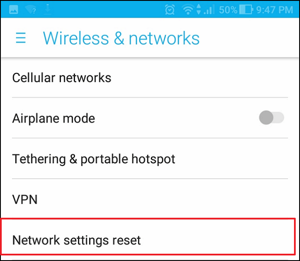Tap the Wi-Fi question mark notification icon

click(30, 9)
